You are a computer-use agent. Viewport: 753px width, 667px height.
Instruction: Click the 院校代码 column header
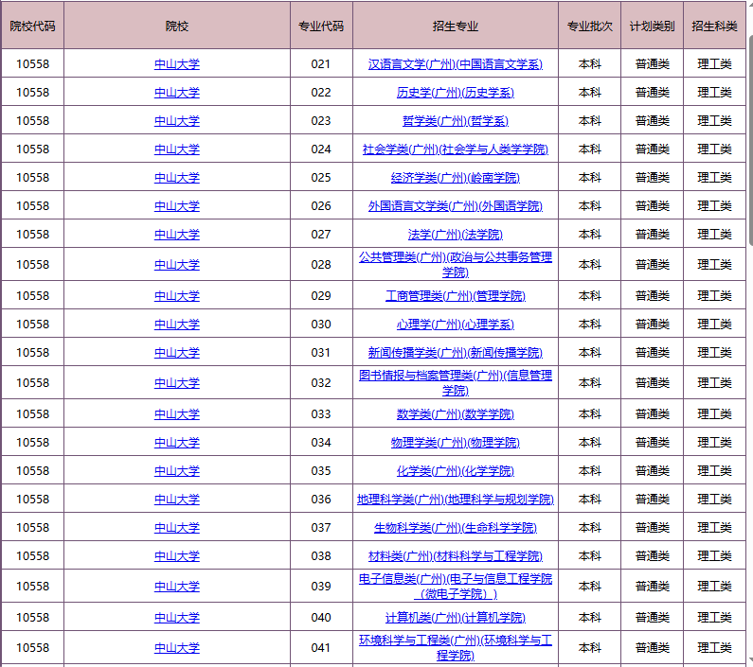pyautogui.click(x=32, y=26)
